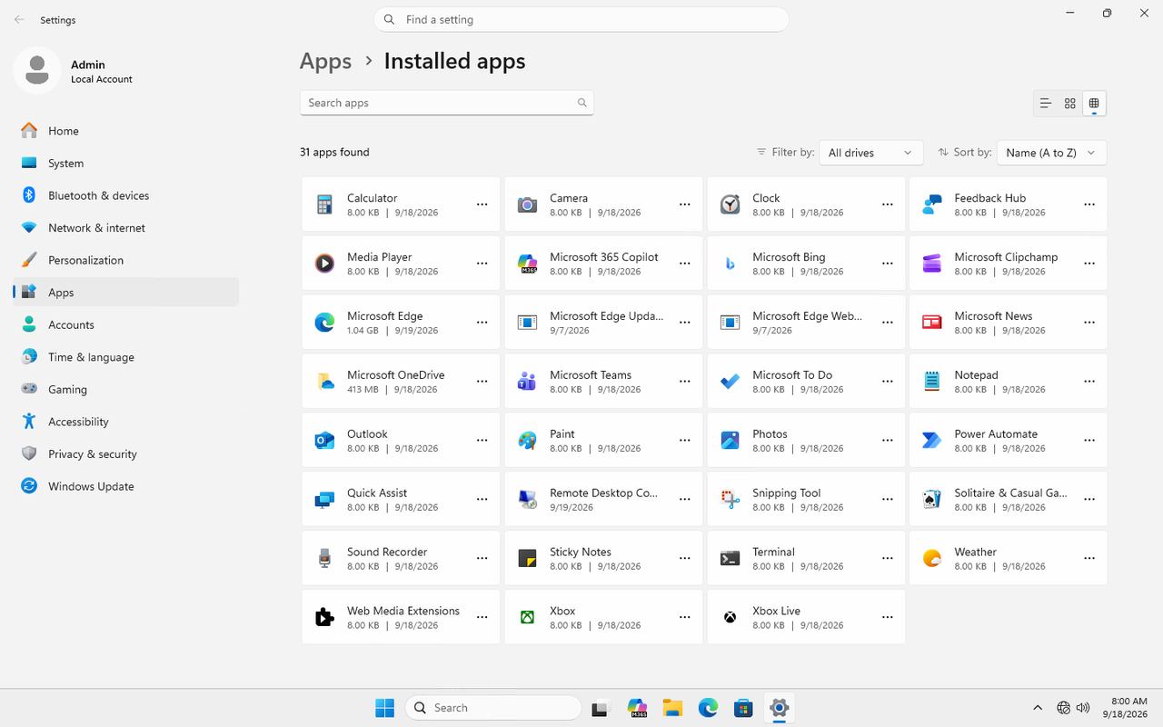Click the Outlook app icon
1163x727 pixels.
tap(324, 441)
